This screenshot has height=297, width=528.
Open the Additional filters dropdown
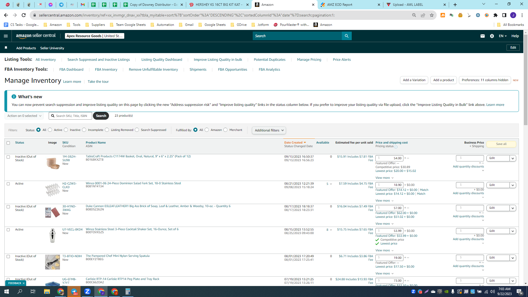coord(269,130)
